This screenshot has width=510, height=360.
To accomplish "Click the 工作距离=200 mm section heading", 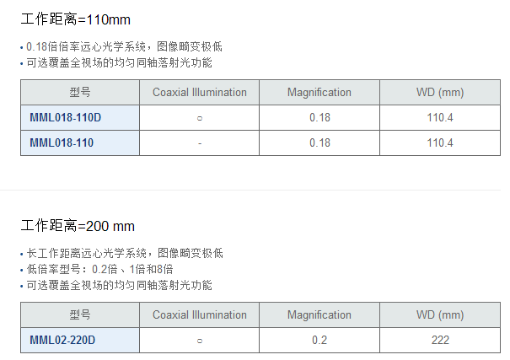I will (78, 226).
